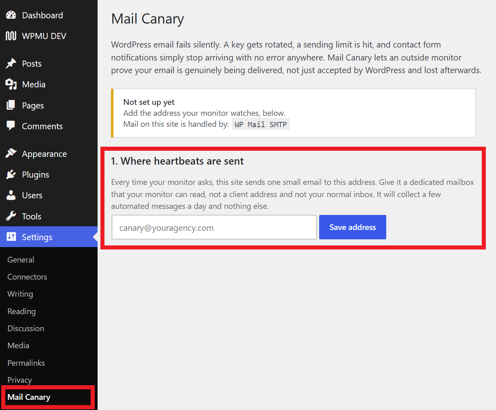Open General settings submenu
This screenshot has height=410, width=496.
coord(21,260)
